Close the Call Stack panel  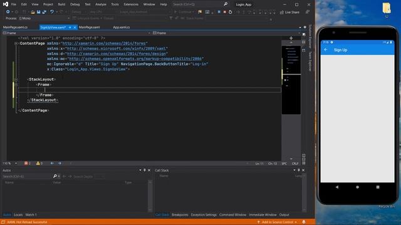coord(303,170)
